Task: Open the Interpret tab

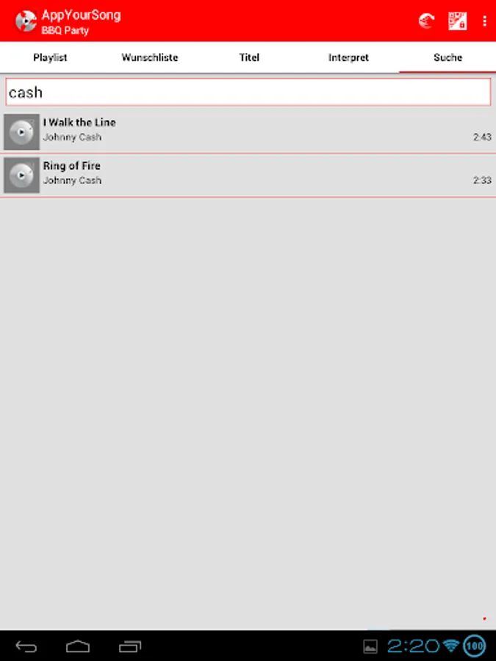Action: coord(348,57)
